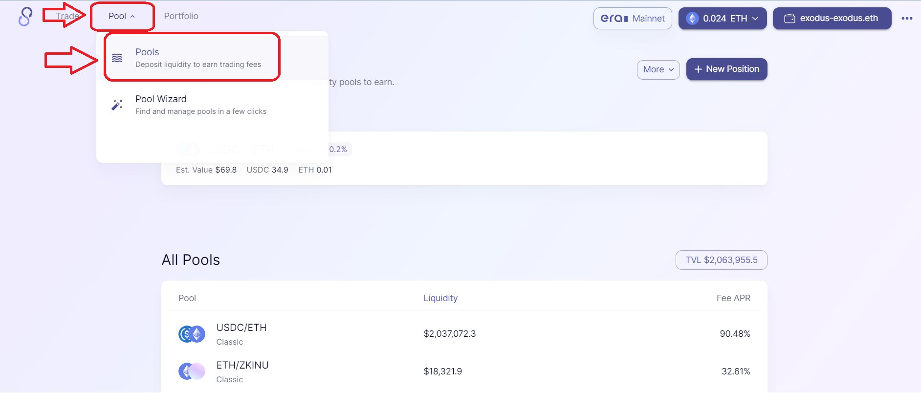The image size is (921, 393).
Task: Click the Pool Wizard wand icon
Action: point(117,105)
